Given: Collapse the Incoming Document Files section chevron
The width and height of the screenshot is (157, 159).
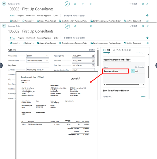Looking at the screenshot, I should [x=130, y=60].
